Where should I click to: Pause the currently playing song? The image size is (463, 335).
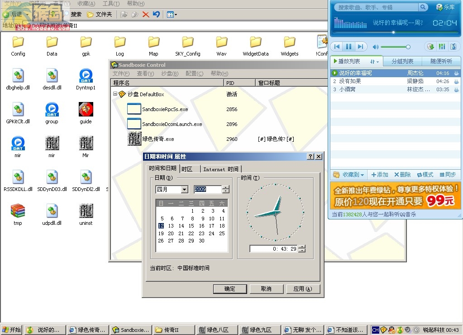coord(349,47)
